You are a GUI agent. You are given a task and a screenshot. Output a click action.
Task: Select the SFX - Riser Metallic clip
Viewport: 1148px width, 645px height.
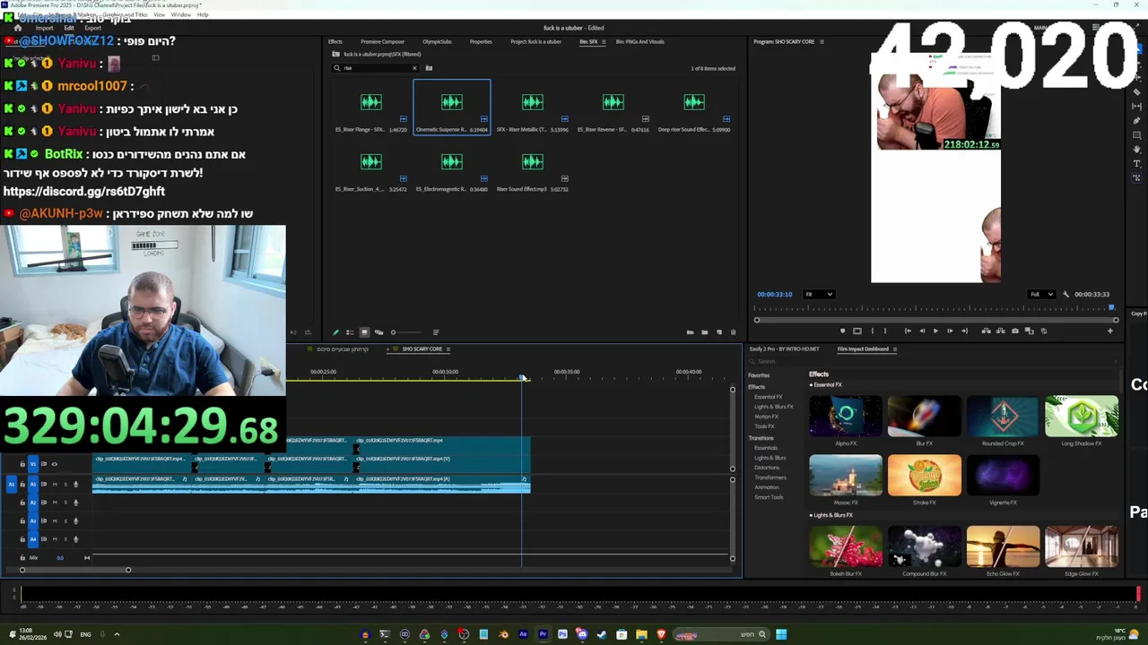point(532,102)
